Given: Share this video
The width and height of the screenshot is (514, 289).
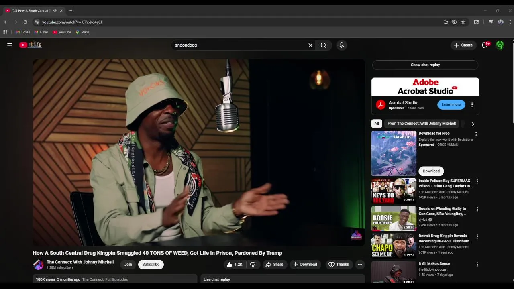Looking at the screenshot, I should tap(274, 265).
